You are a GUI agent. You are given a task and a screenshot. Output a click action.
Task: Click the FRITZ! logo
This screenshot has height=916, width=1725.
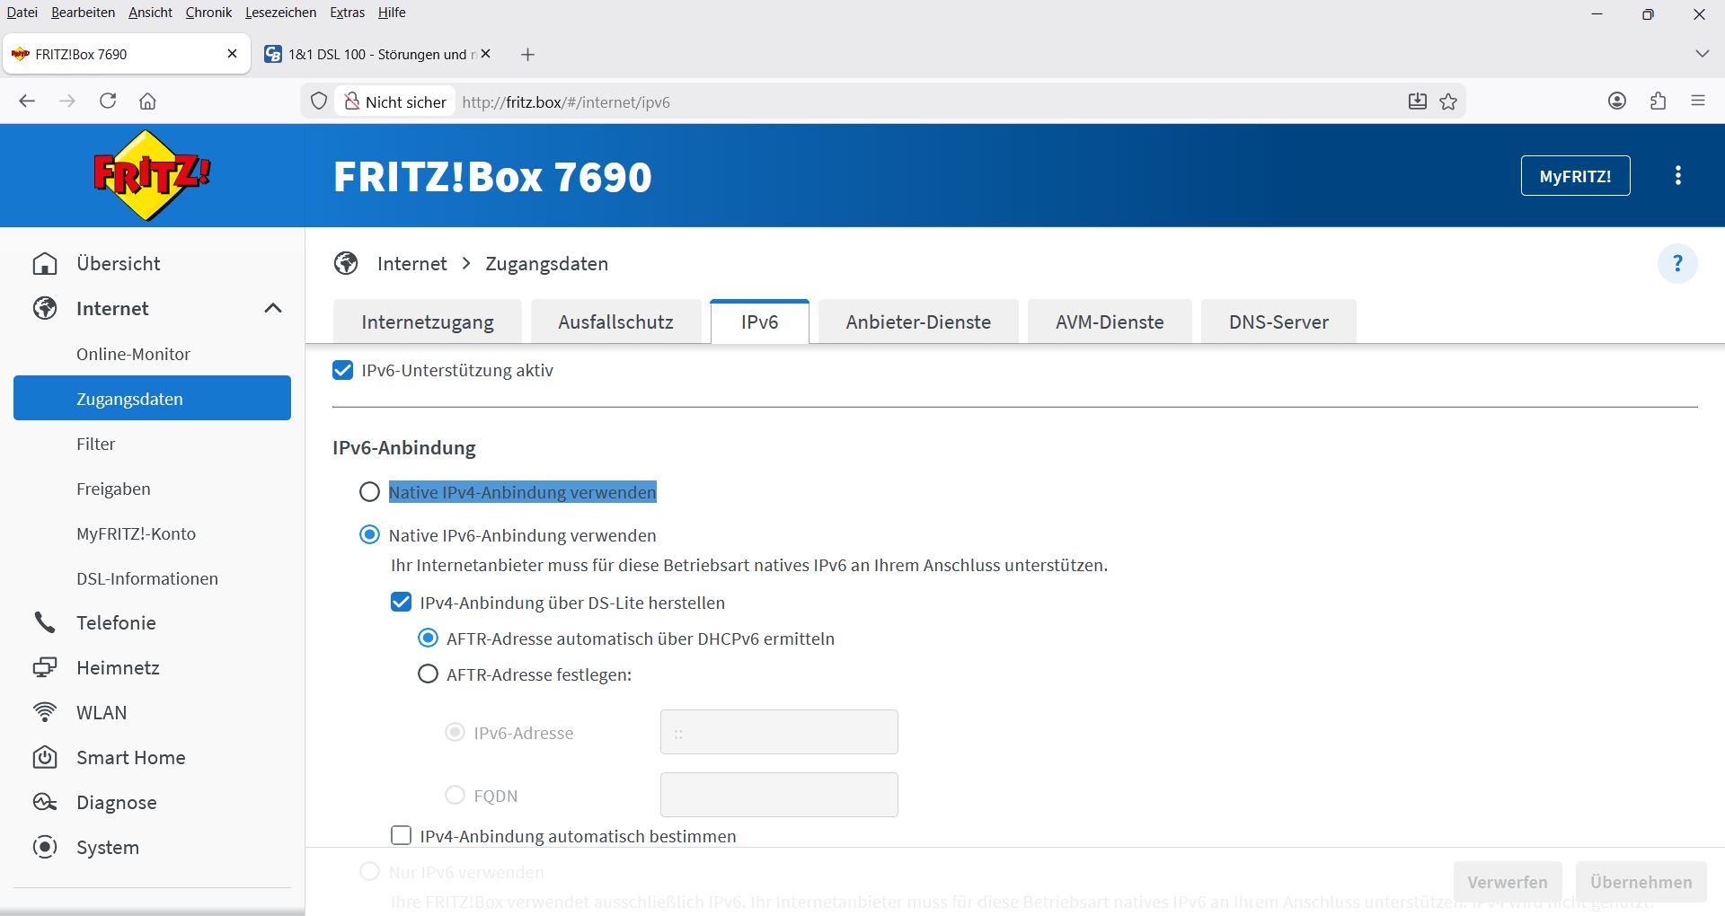coord(152,175)
